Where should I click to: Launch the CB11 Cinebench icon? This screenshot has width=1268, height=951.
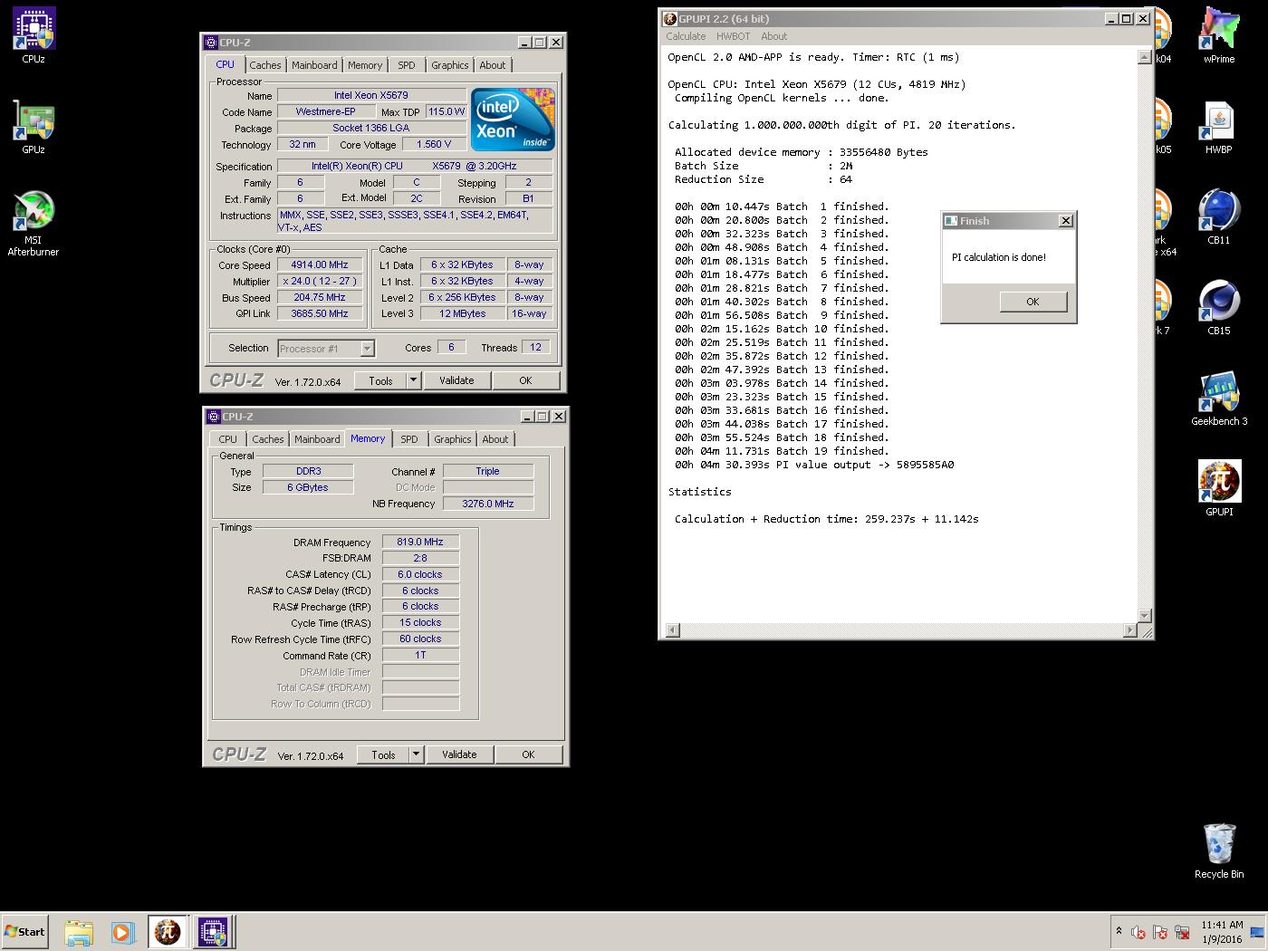pos(1218,217)
